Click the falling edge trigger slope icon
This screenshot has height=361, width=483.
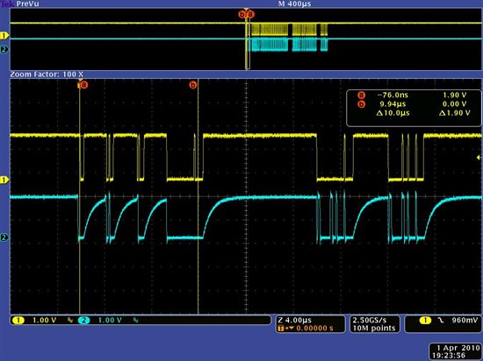(x=441, y=321)
